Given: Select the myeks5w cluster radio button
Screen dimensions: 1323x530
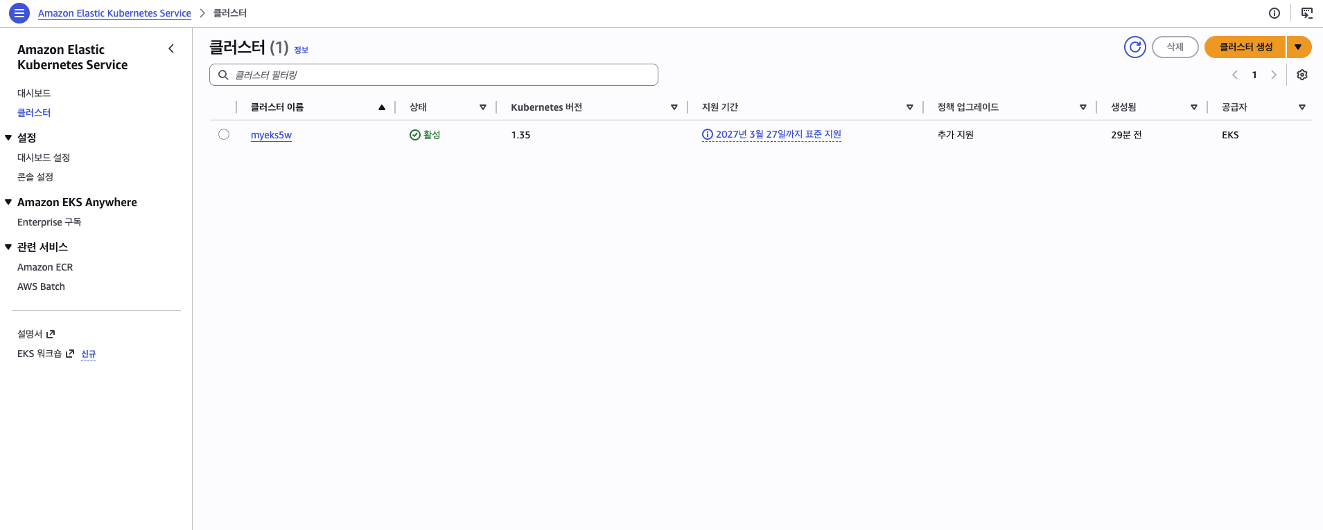Looking at the screenshot, I should coord(224,134).
